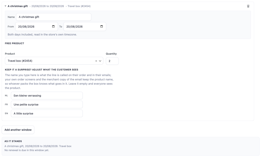The height and width of the screenshot is (158, 262).
Task: Clear the selected Travel box product
Action: coord(96,61)
